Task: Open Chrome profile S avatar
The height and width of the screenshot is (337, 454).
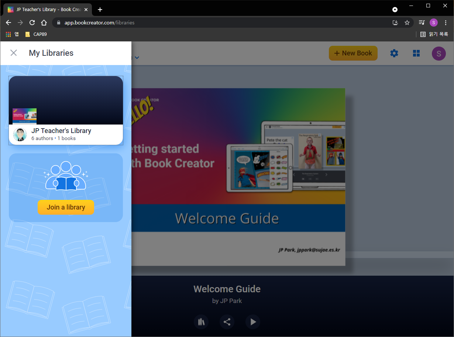Action: pyautogui.click(x=434, y=23)
